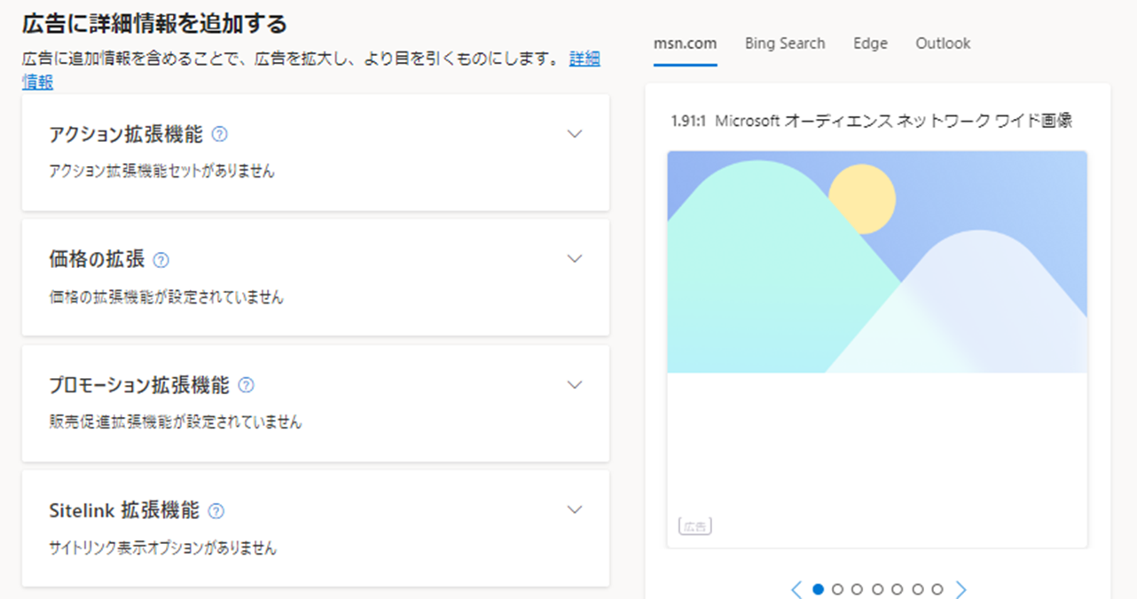Expand the プロモーション拡張機能 panel
Screen dimensions: 1137x599
pyautogui.click(x=575, y=385)
